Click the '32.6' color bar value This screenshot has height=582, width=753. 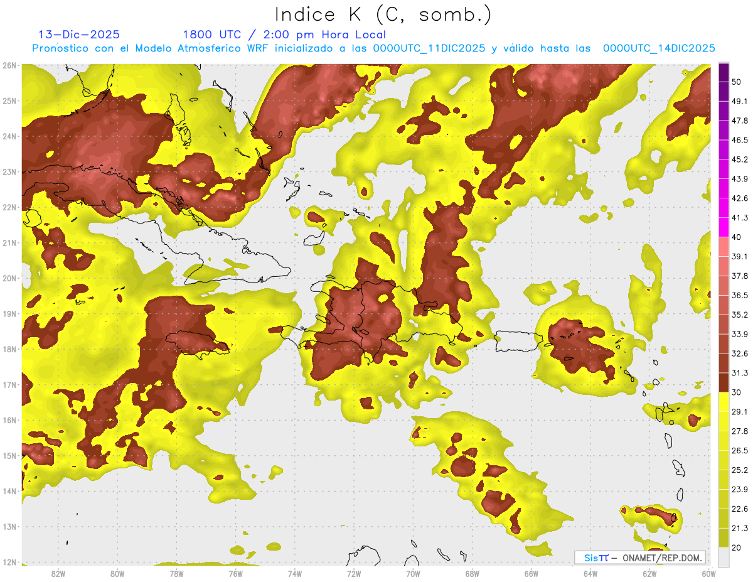740,353
